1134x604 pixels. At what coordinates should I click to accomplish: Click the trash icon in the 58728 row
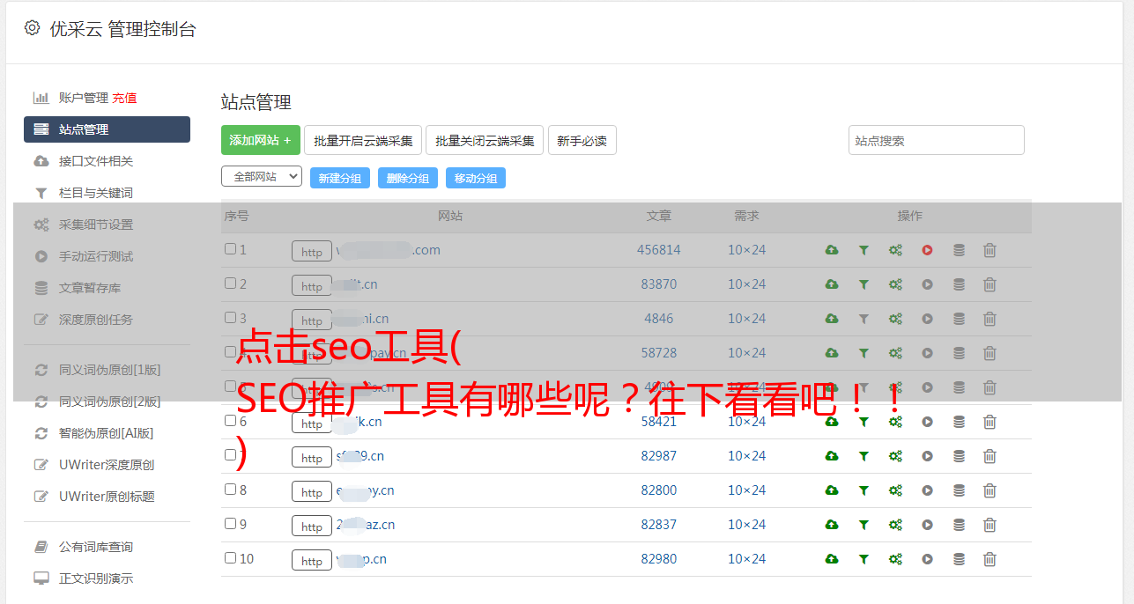989,353
